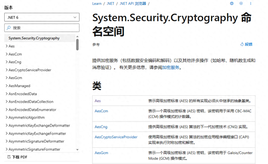Open the 加密服务 link
Screen dimensions: 268x164
click(x=171, y=68)
